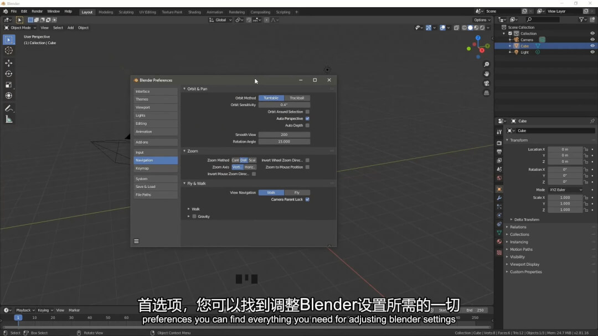Enable Invert Mouse Zoom Direction checkbox
The image size is (598, 336).
[254, 174]
